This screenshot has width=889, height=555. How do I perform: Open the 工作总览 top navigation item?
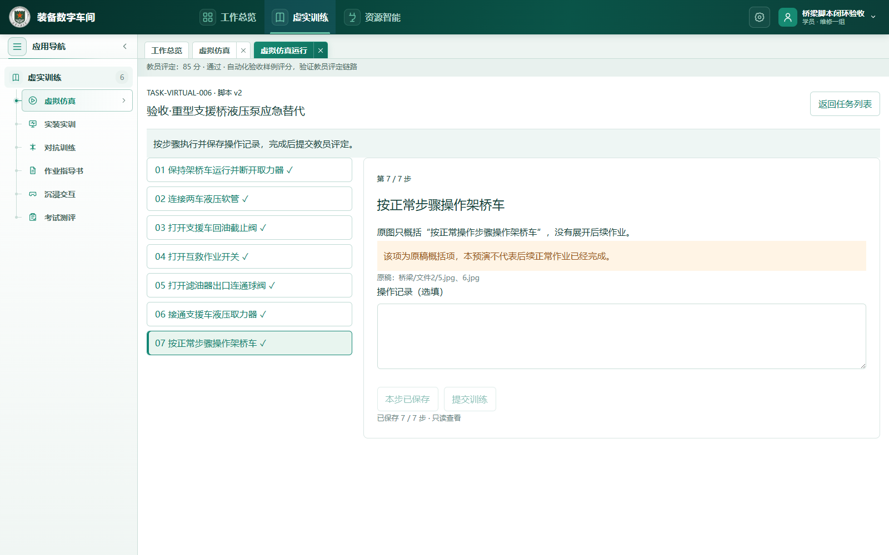tap(228, 17)
